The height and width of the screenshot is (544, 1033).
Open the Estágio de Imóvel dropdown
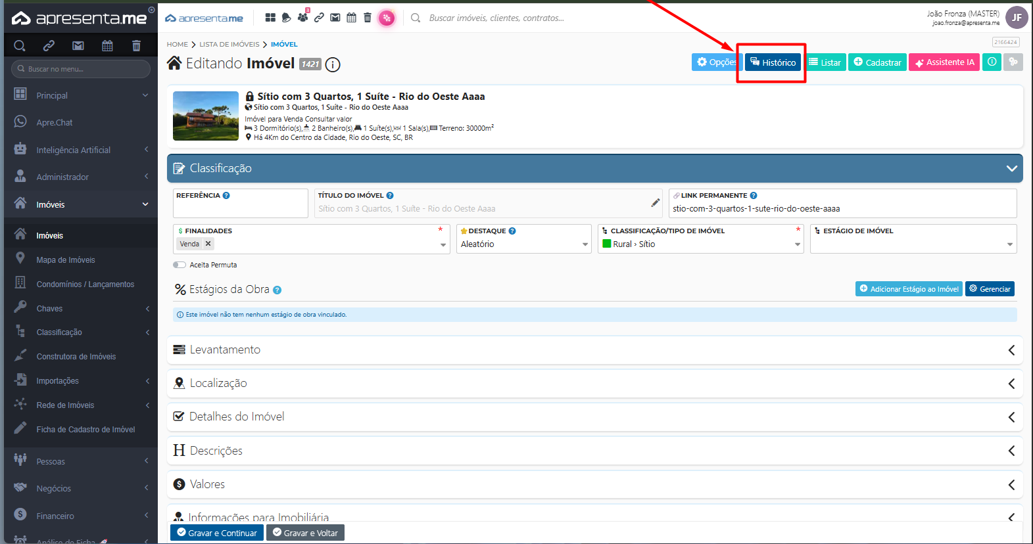point(913,238)
